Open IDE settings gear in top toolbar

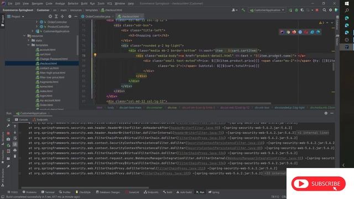tap(331, 10)
